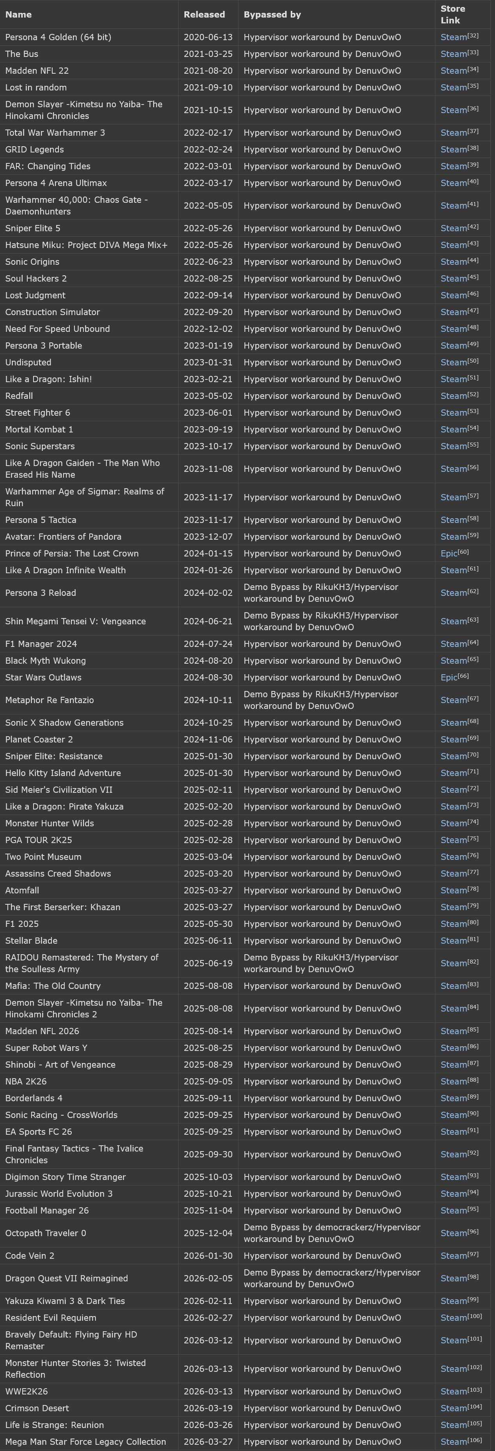The image size is (495, 1451).
Task: Open Steam link for Borderlands 4
Action: (x=453, y=1098)
